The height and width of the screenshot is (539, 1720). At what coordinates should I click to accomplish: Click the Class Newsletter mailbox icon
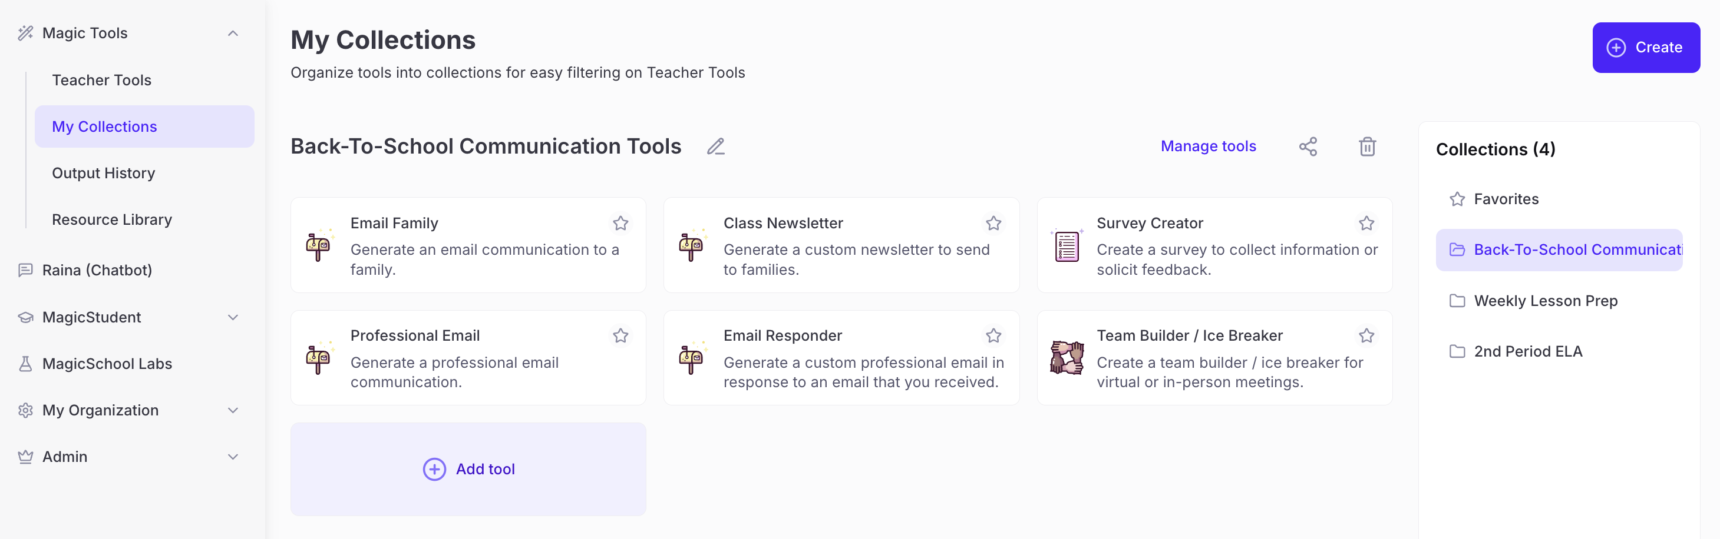pyautogui.click(x=692, y=245)
